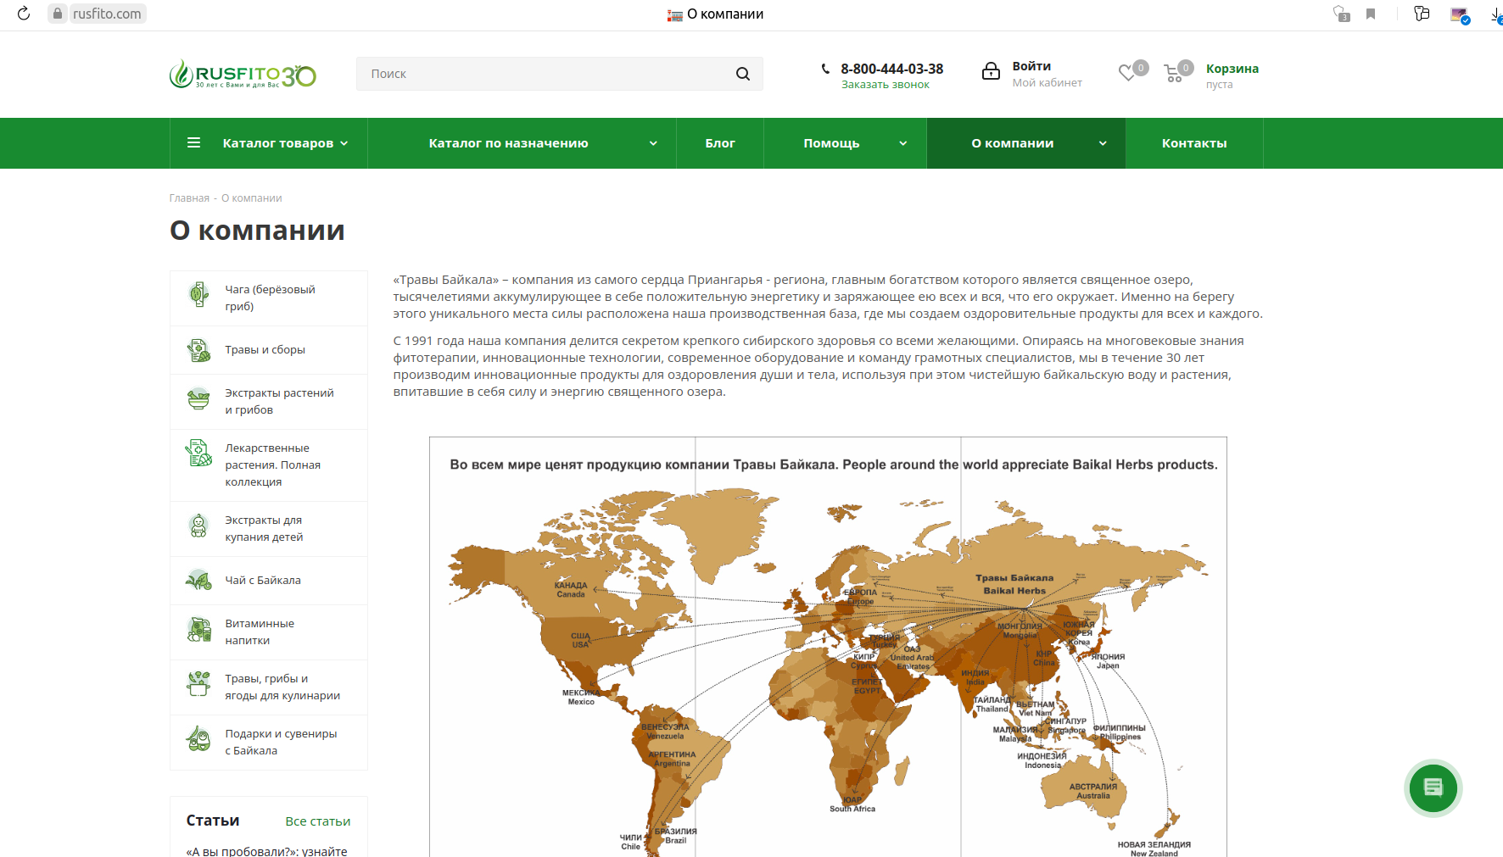
Task: Reload the page with the refresh icon
Action: click(x=24, y=14)
